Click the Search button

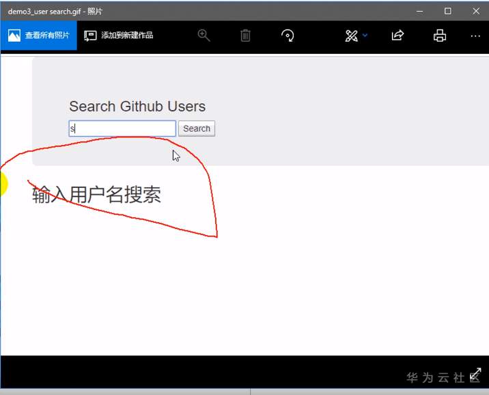point(197,128)
